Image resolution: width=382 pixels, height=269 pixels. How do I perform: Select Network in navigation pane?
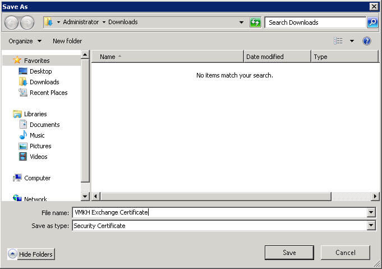click(x=35, y=199)
